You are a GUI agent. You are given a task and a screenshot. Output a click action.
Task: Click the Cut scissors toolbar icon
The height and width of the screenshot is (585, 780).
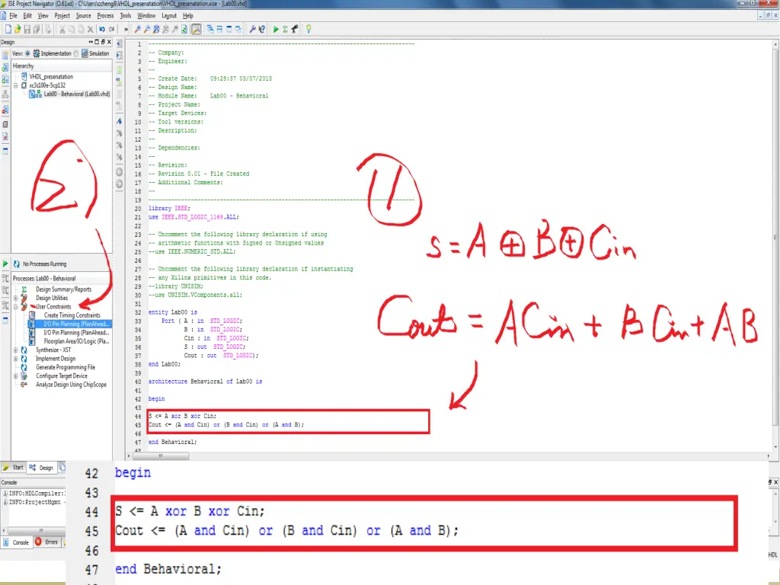coord(62,30)
